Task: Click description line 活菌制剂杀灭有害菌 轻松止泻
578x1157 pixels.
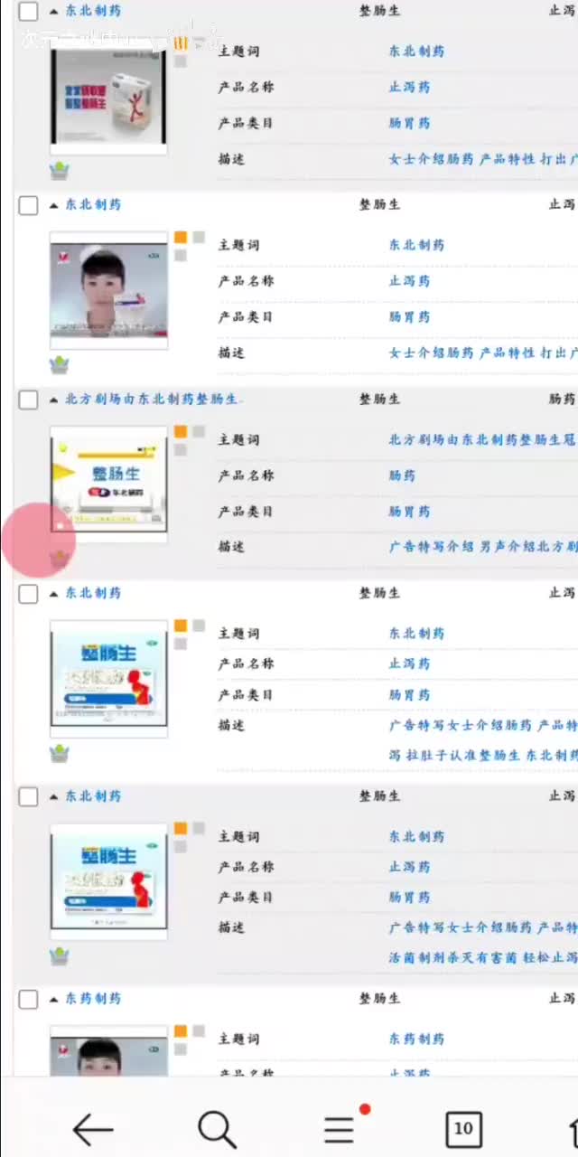Action: coord(483,958)
